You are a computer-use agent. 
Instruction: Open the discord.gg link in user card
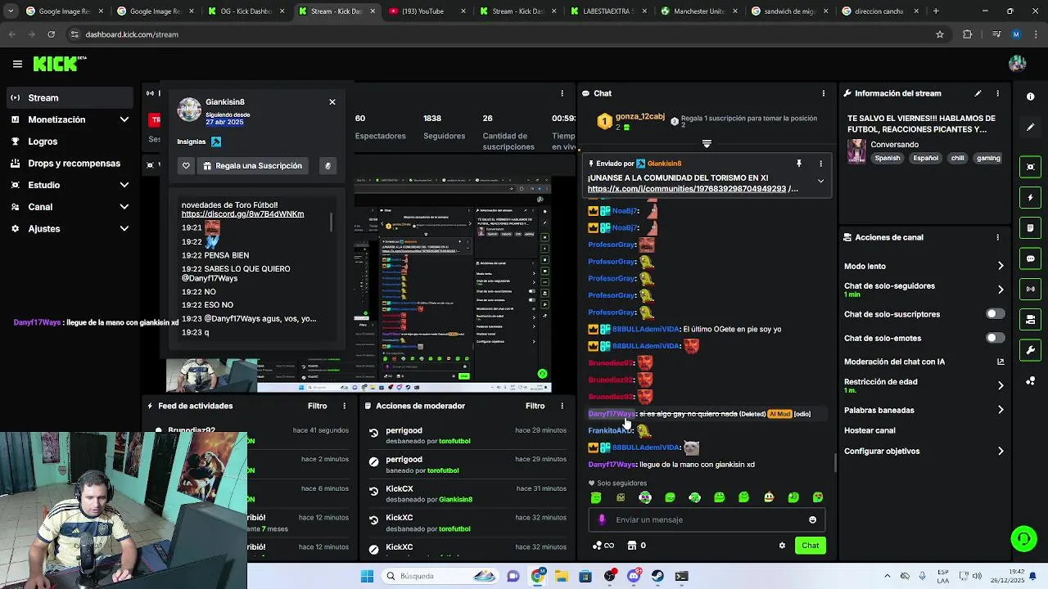coord(242,214)
